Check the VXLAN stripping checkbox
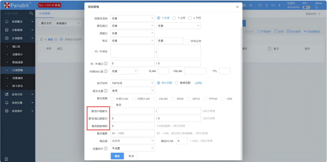Viewport: 327px width, 162px height. tap(155, 99)
